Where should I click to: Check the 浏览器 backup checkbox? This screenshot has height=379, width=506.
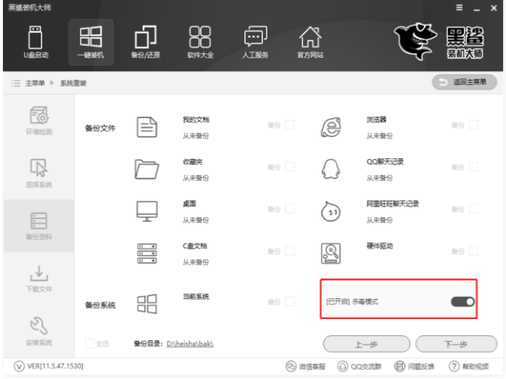pos(473,125)
